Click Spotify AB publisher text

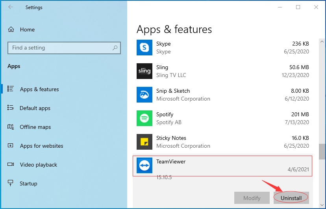pos(169,122)
